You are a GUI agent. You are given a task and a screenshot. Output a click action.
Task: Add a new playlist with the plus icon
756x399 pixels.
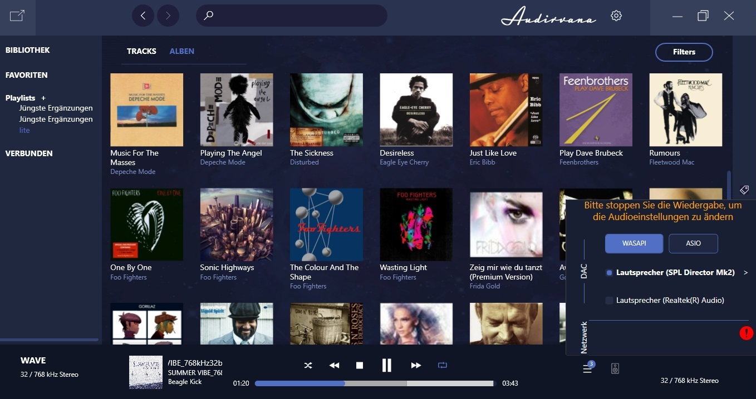pos(43,98)
